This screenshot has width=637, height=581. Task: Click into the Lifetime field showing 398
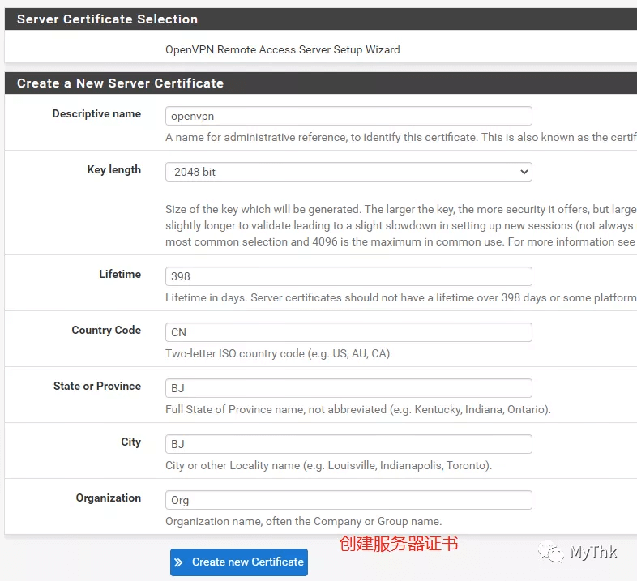(x=348, y=276)
